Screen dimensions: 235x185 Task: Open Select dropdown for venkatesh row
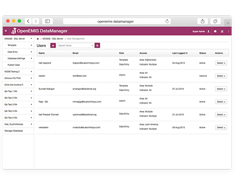pos(221,127)
